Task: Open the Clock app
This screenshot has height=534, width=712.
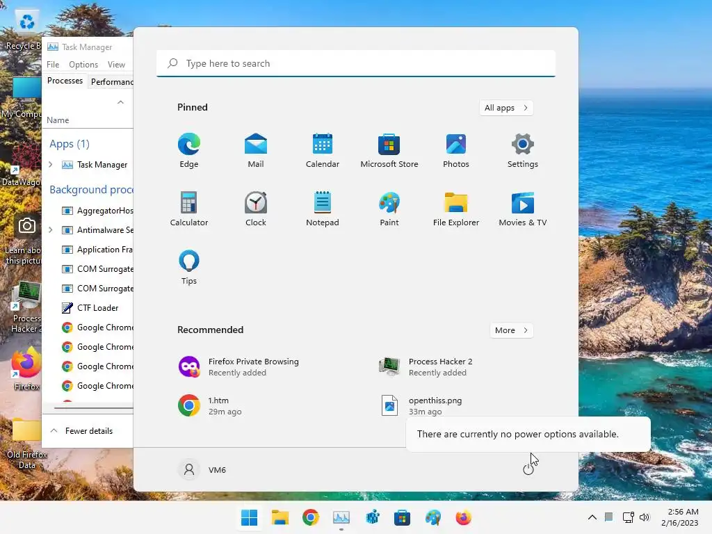Action: [256, 209]
